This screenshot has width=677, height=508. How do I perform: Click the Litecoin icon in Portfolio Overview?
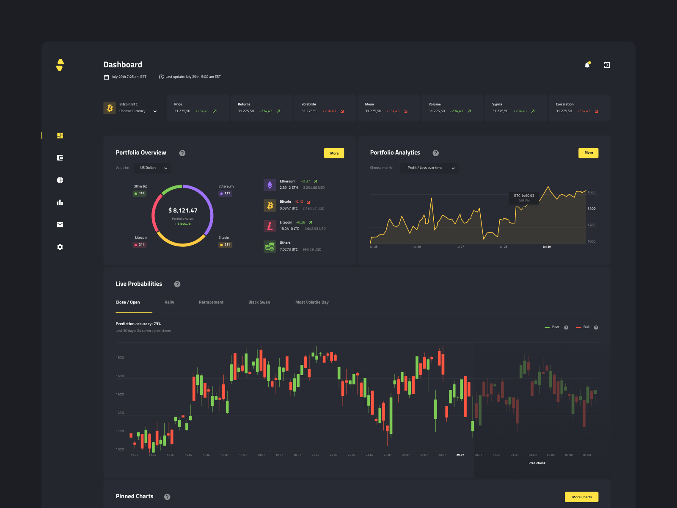[x=270, y=226]
